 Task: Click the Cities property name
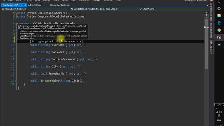tap(76, 81)
